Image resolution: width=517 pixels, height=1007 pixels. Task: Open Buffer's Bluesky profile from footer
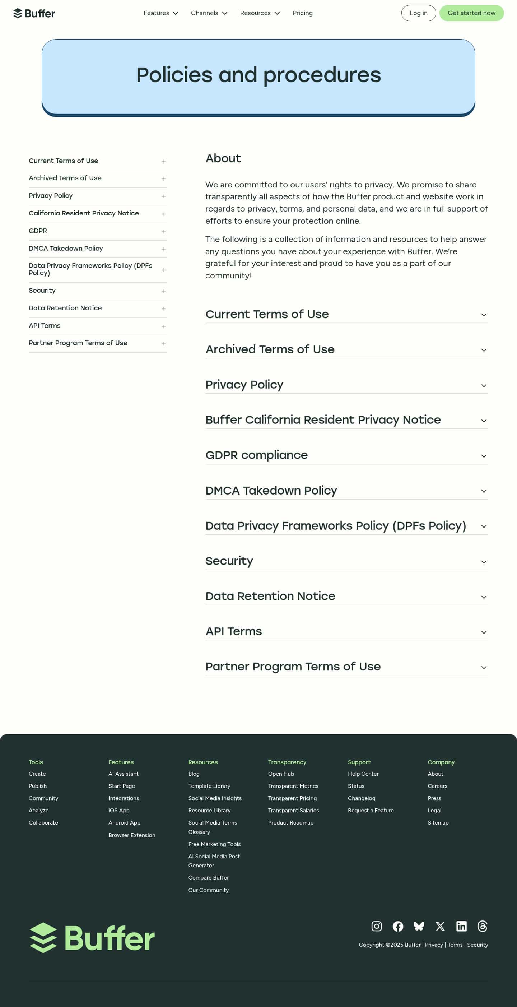point(419,926)
